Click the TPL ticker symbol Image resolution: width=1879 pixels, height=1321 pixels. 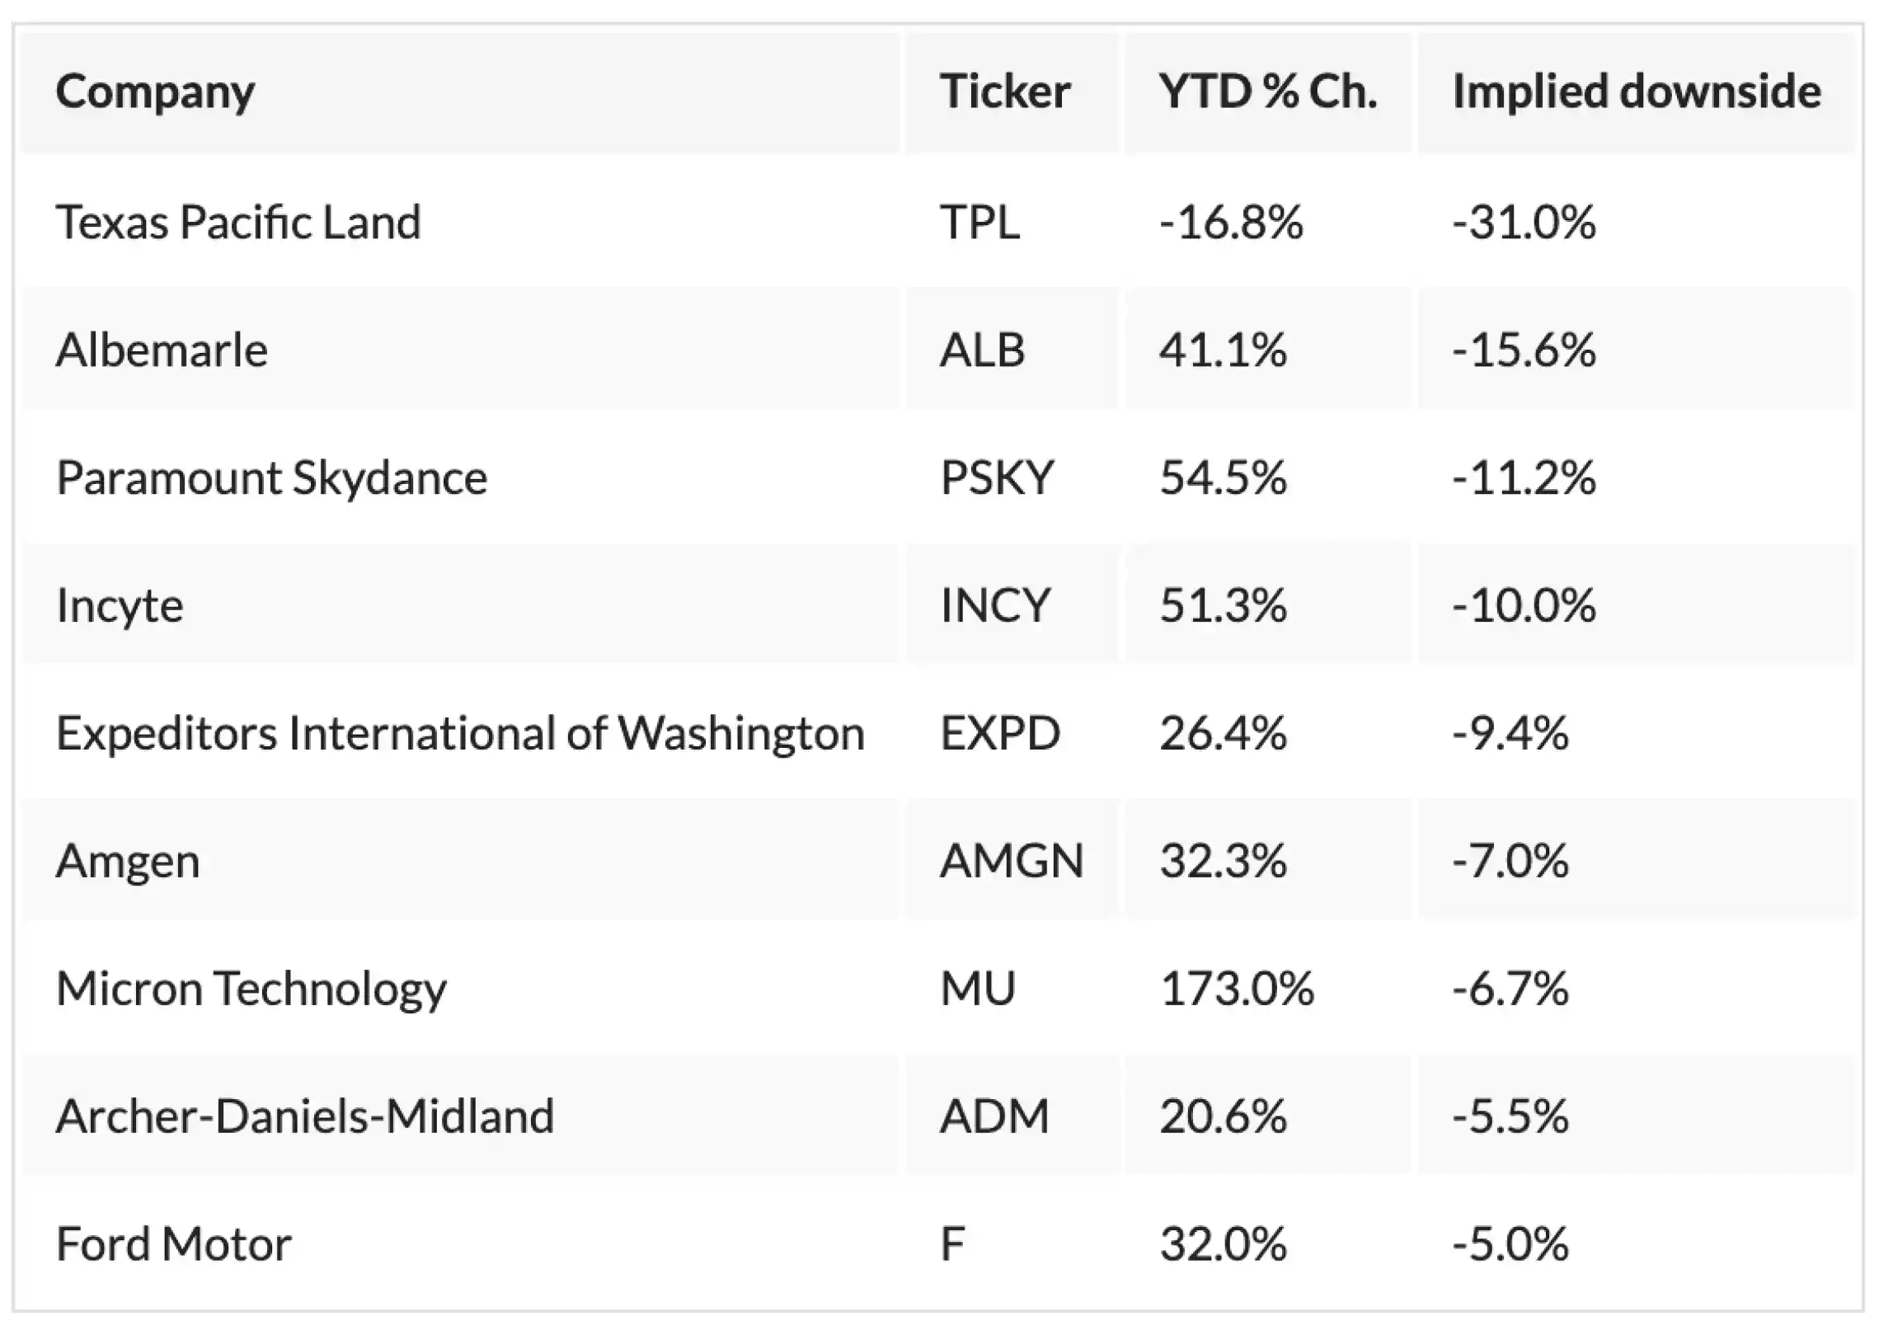coord(979,223)
